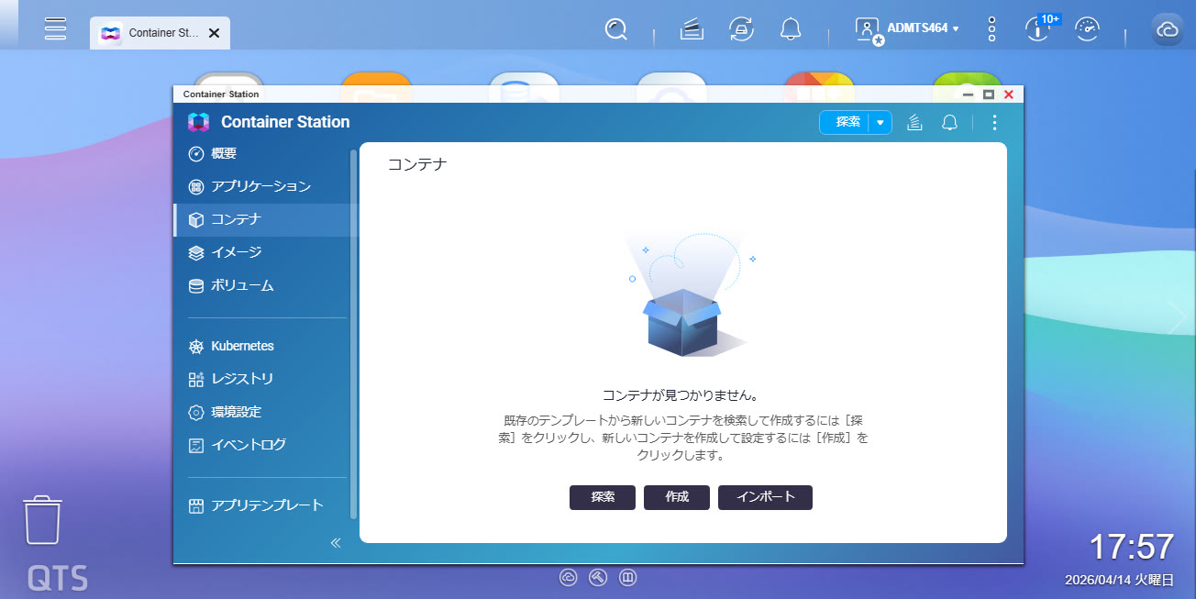The height and width of the screenshot is (599, 1196).
Task: Open the dashboard gauge icon
Action: [x=1087, y=29]
